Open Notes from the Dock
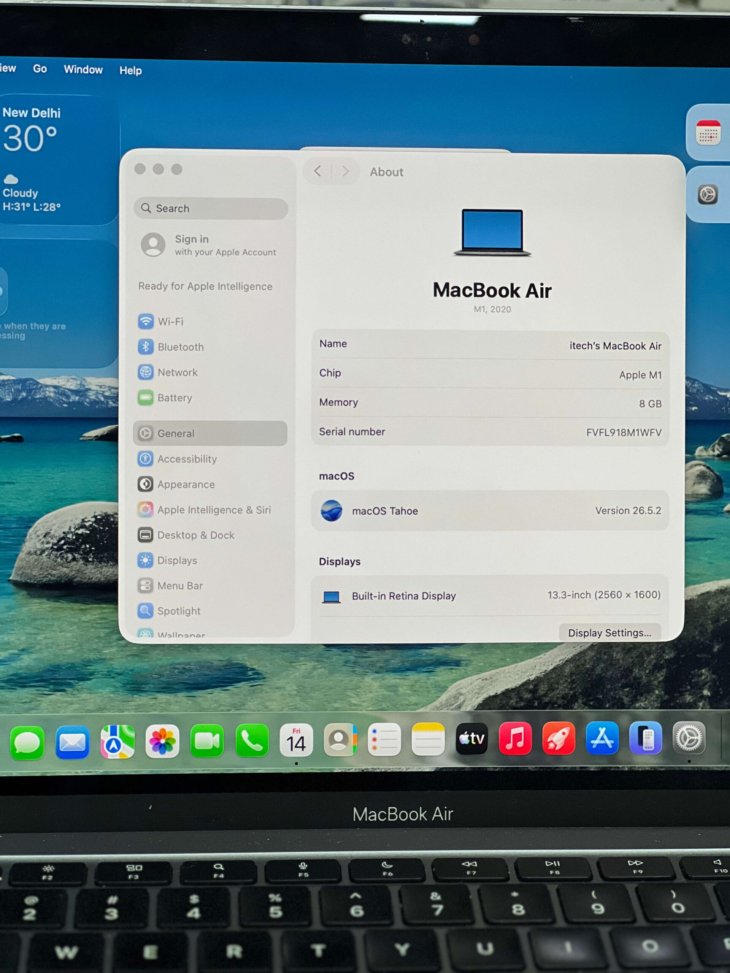730x973 pixels. [x=428, y=739]
